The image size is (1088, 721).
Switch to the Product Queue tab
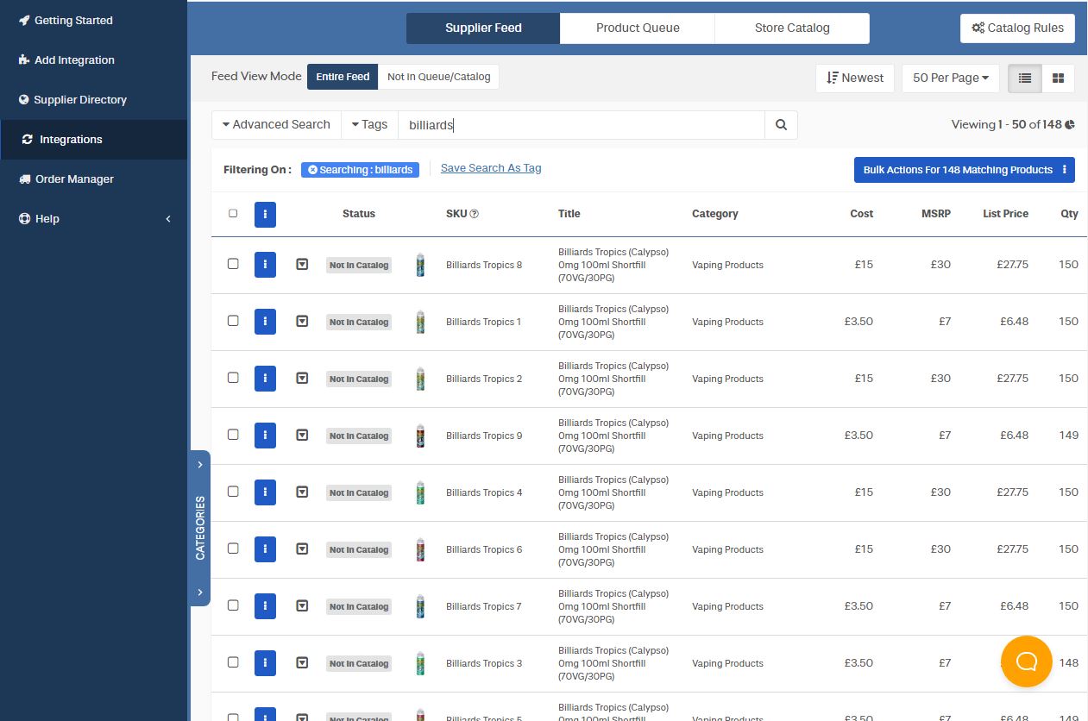[x=638, y=28]
